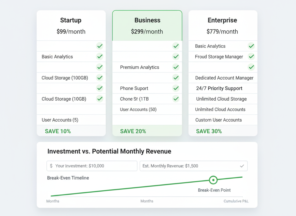Click the checkmark beside Phone Suport
Image resolution: width=296 pixels, height=216 pixels.
click(176, 88)
